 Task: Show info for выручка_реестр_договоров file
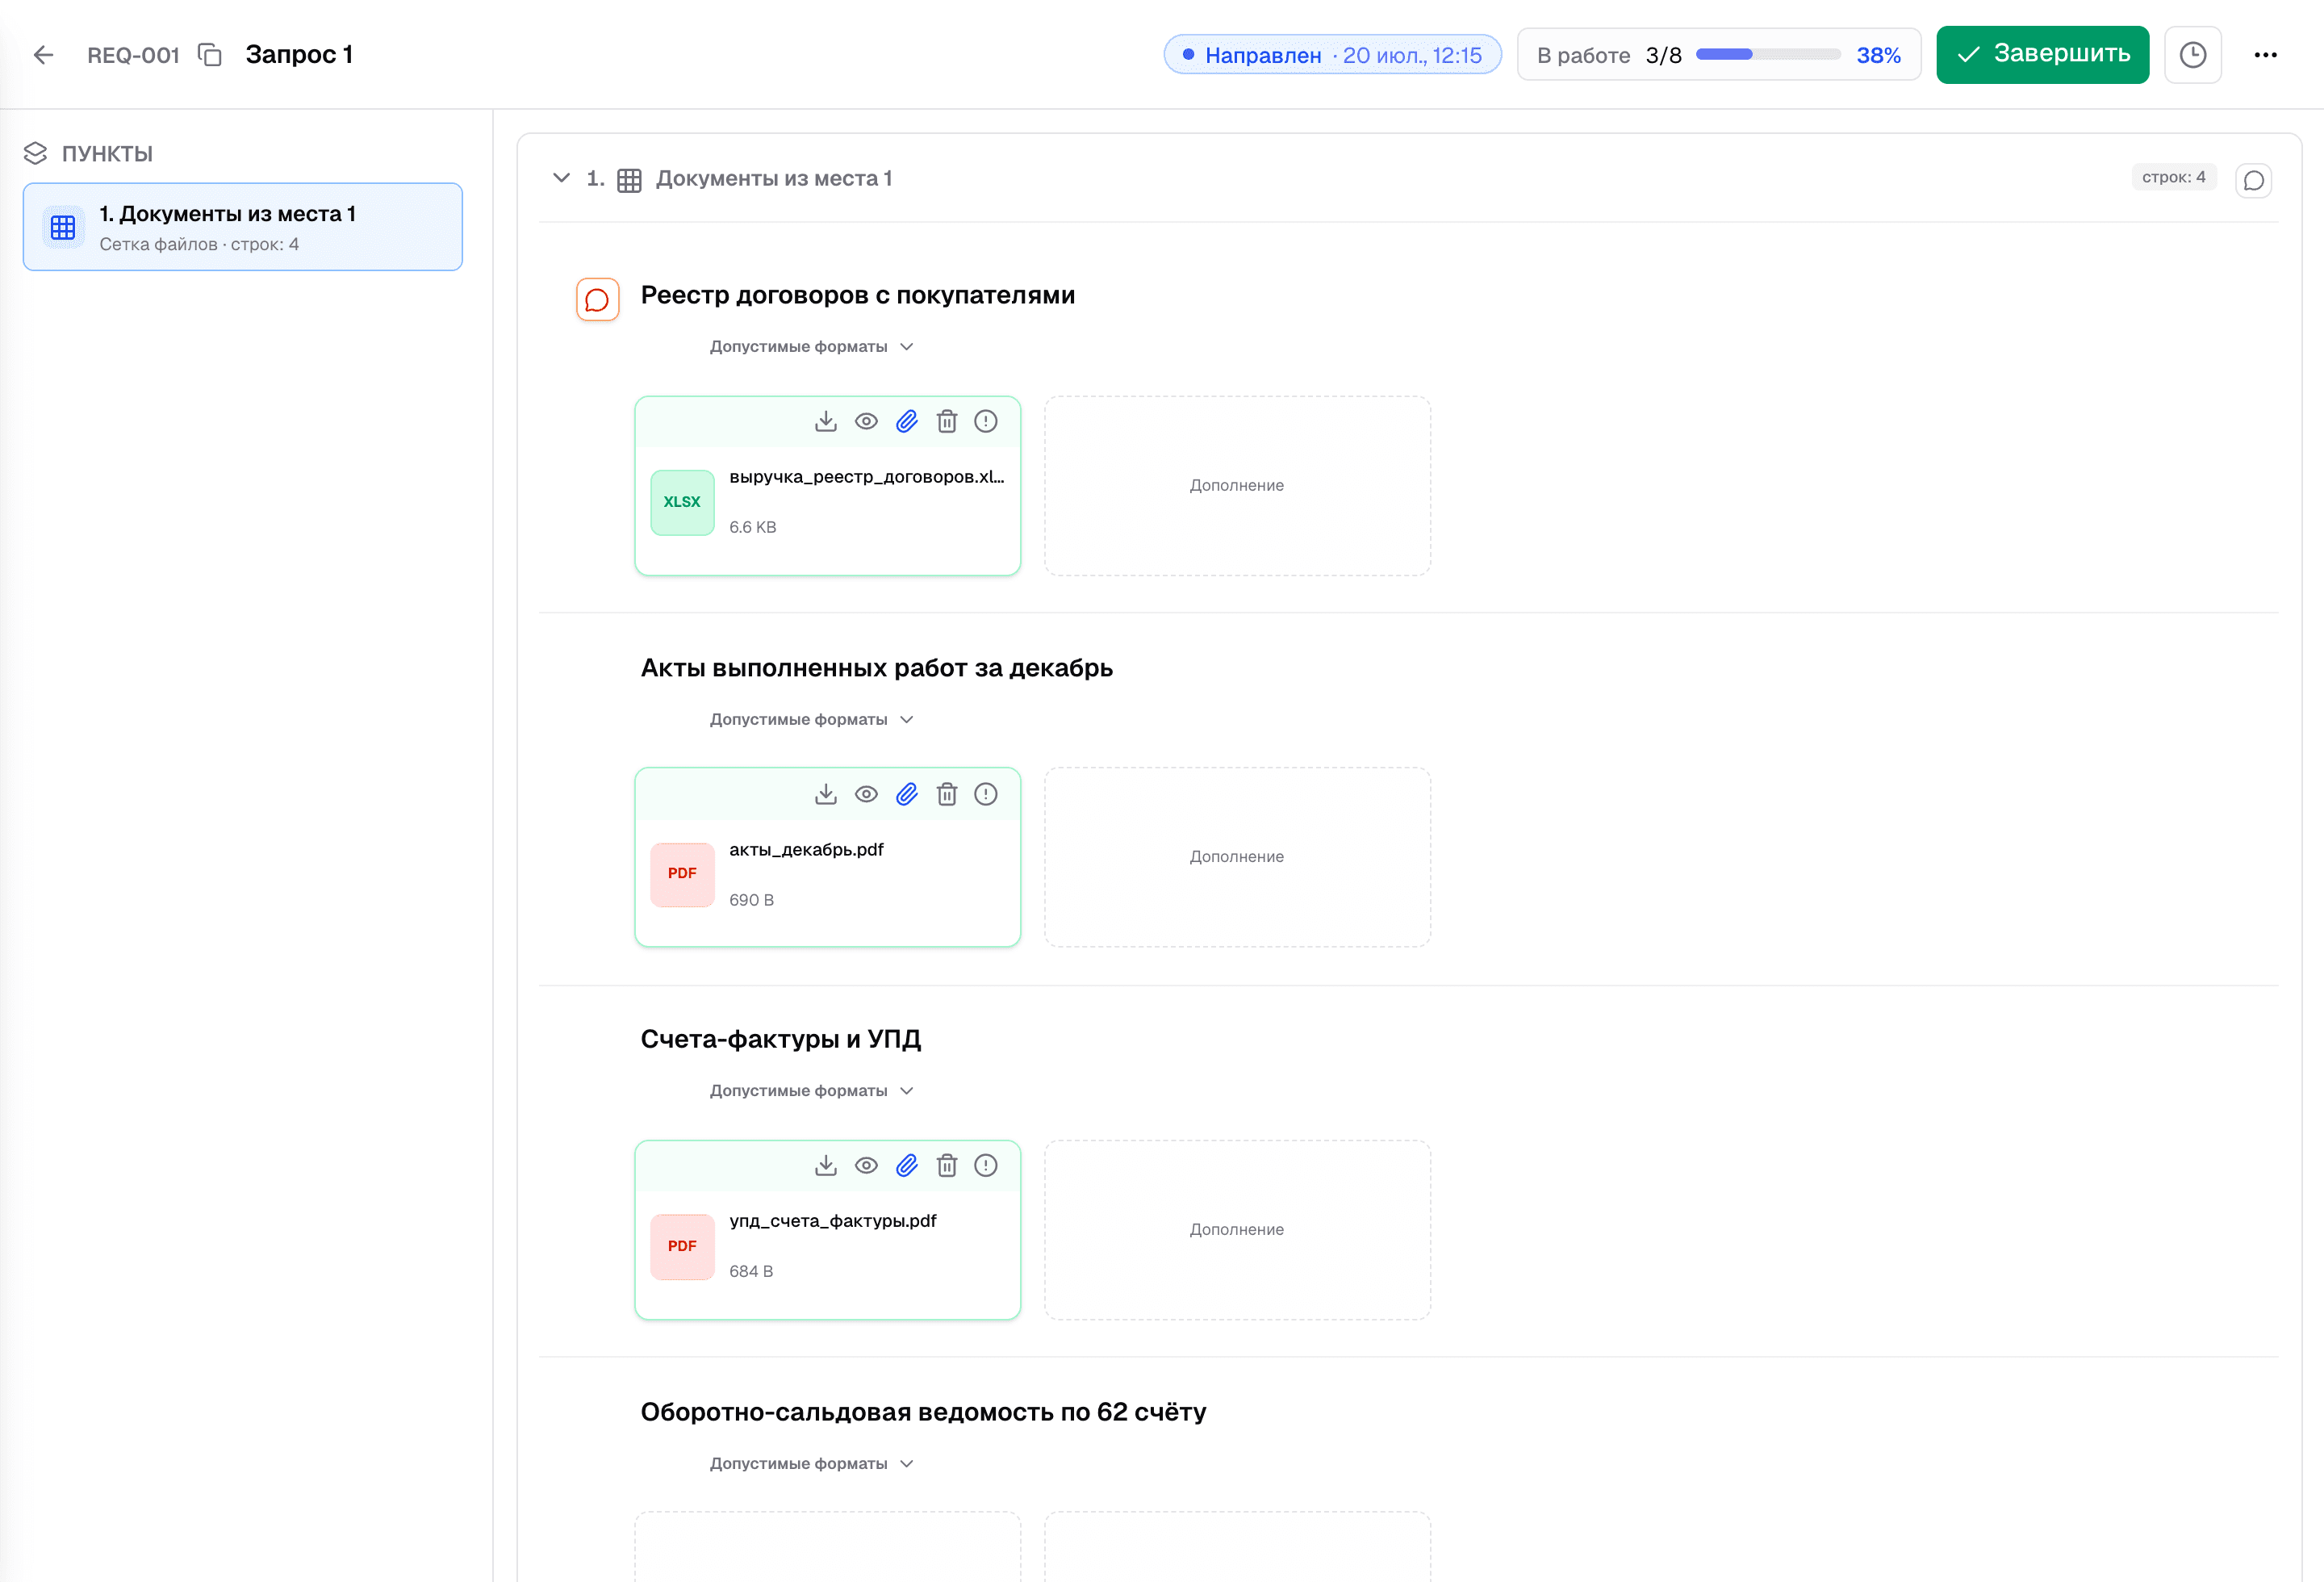coord(986,421)
